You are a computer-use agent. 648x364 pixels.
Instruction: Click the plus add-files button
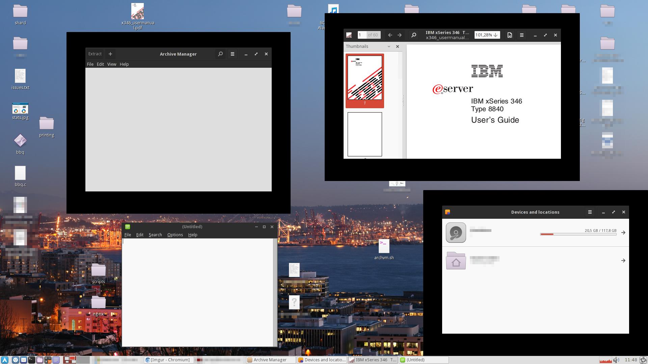pos(110,54)
